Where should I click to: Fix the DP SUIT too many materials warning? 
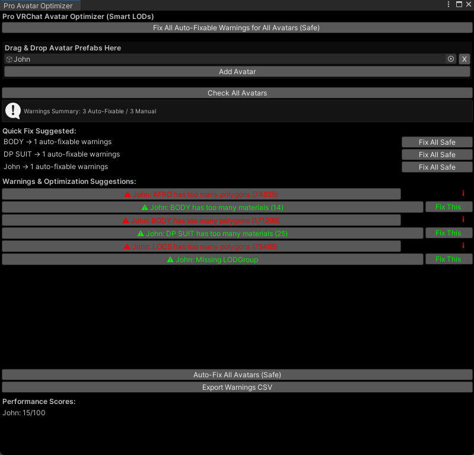coord(448,233)
